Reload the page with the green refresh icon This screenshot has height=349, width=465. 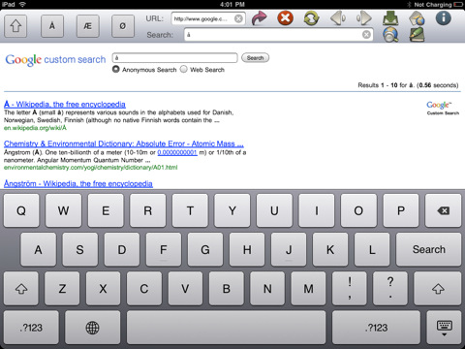coord(311,18)
